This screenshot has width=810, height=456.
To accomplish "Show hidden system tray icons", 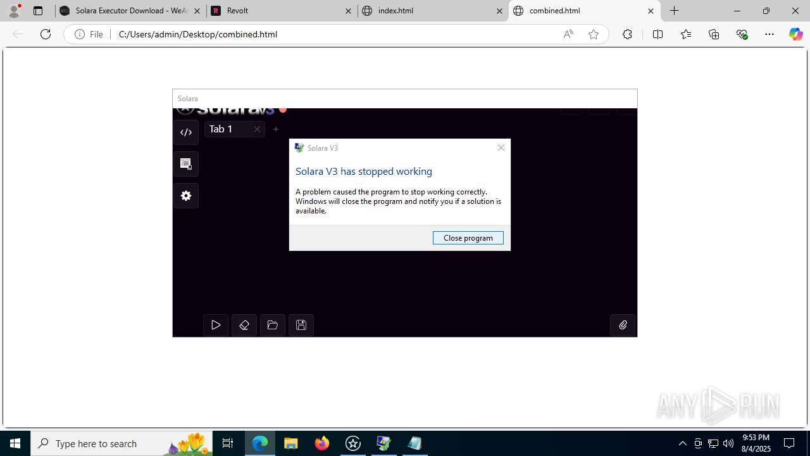I will pyautogui.click(x=683, y=443).
